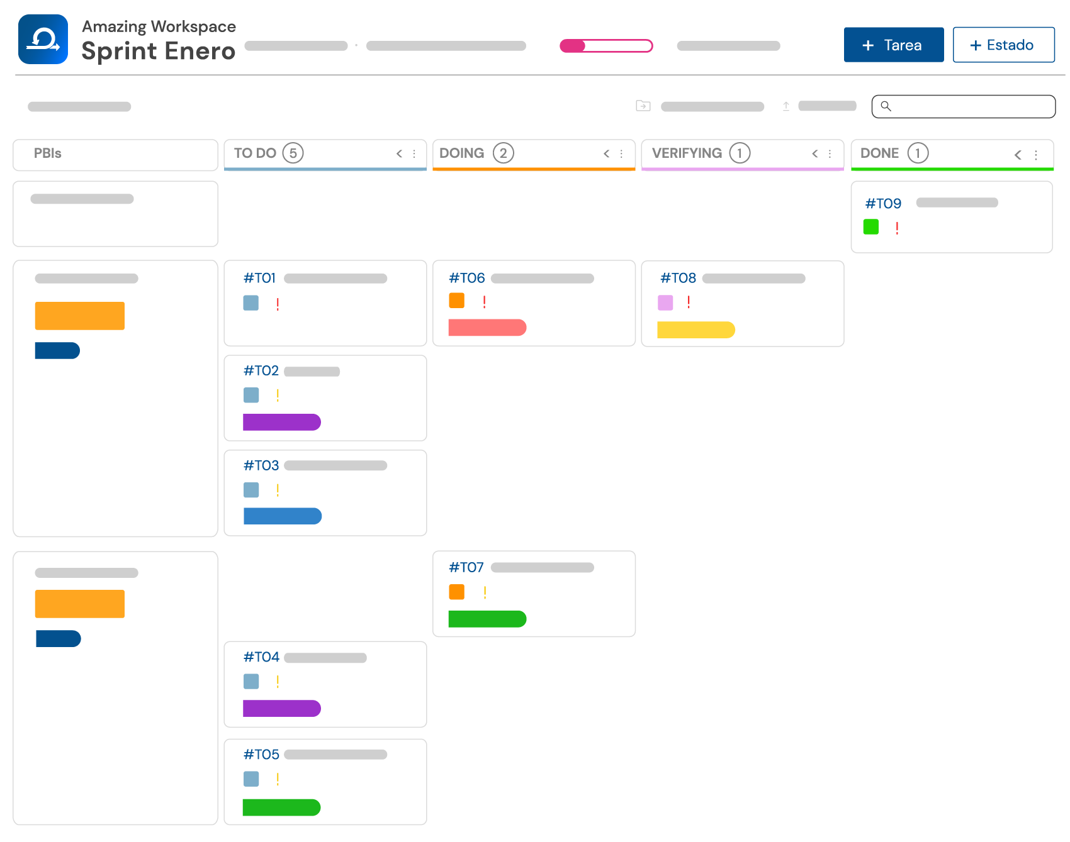
Task: Click the yellow priority mark on #T05
Action: 278,779
